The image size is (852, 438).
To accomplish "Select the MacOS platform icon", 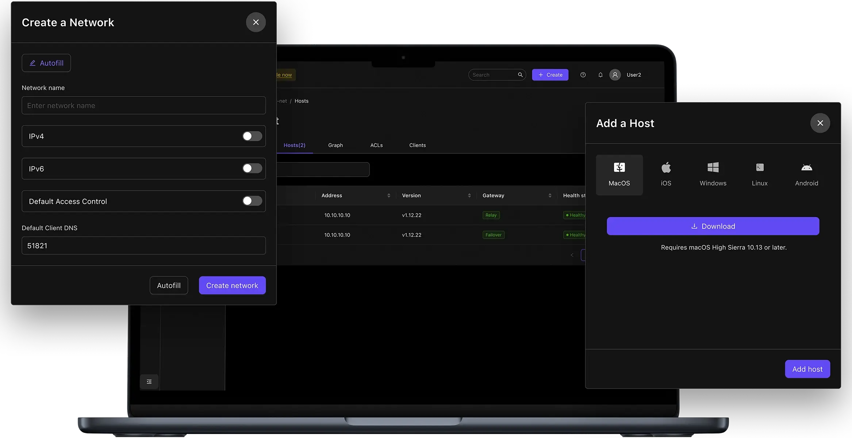I will point(619,174).
